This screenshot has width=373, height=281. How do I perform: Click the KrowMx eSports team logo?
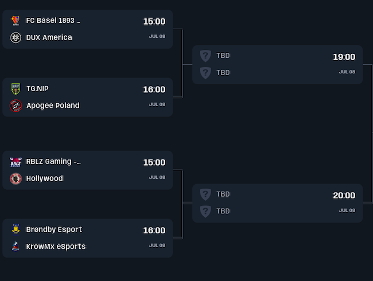click(15, 247)
